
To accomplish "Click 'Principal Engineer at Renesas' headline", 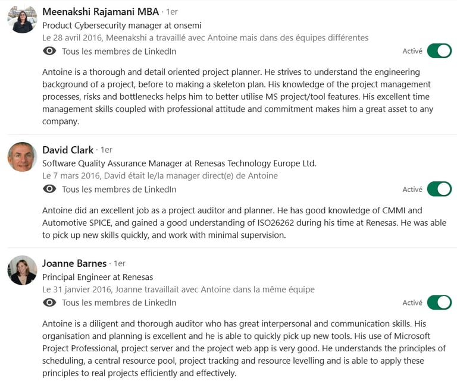I will tap(98, 277).
